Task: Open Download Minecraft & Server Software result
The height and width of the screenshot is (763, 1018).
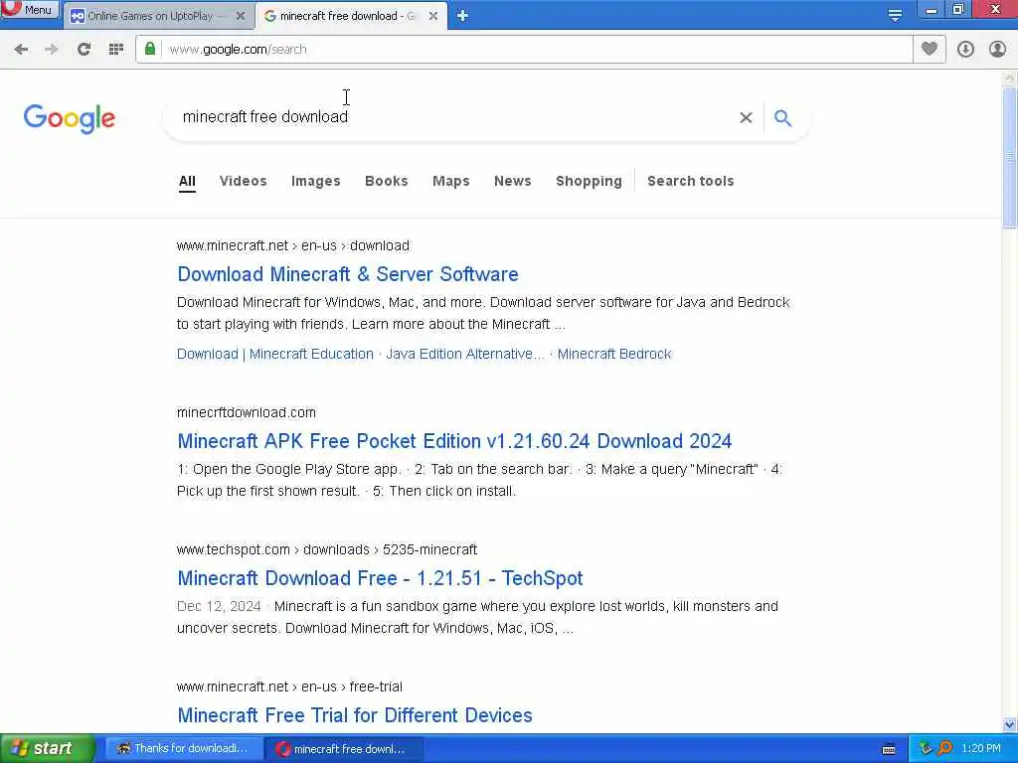Action: [348, 274]
